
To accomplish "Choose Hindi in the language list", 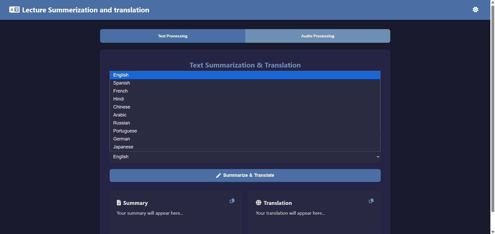I will [118, 99].
